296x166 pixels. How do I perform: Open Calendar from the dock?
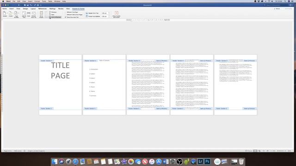[x=96, y=161]
